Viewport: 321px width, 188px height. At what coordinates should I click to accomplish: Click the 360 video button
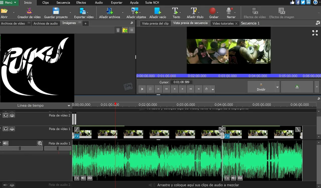pyautogui.click(x=297, y=87)
